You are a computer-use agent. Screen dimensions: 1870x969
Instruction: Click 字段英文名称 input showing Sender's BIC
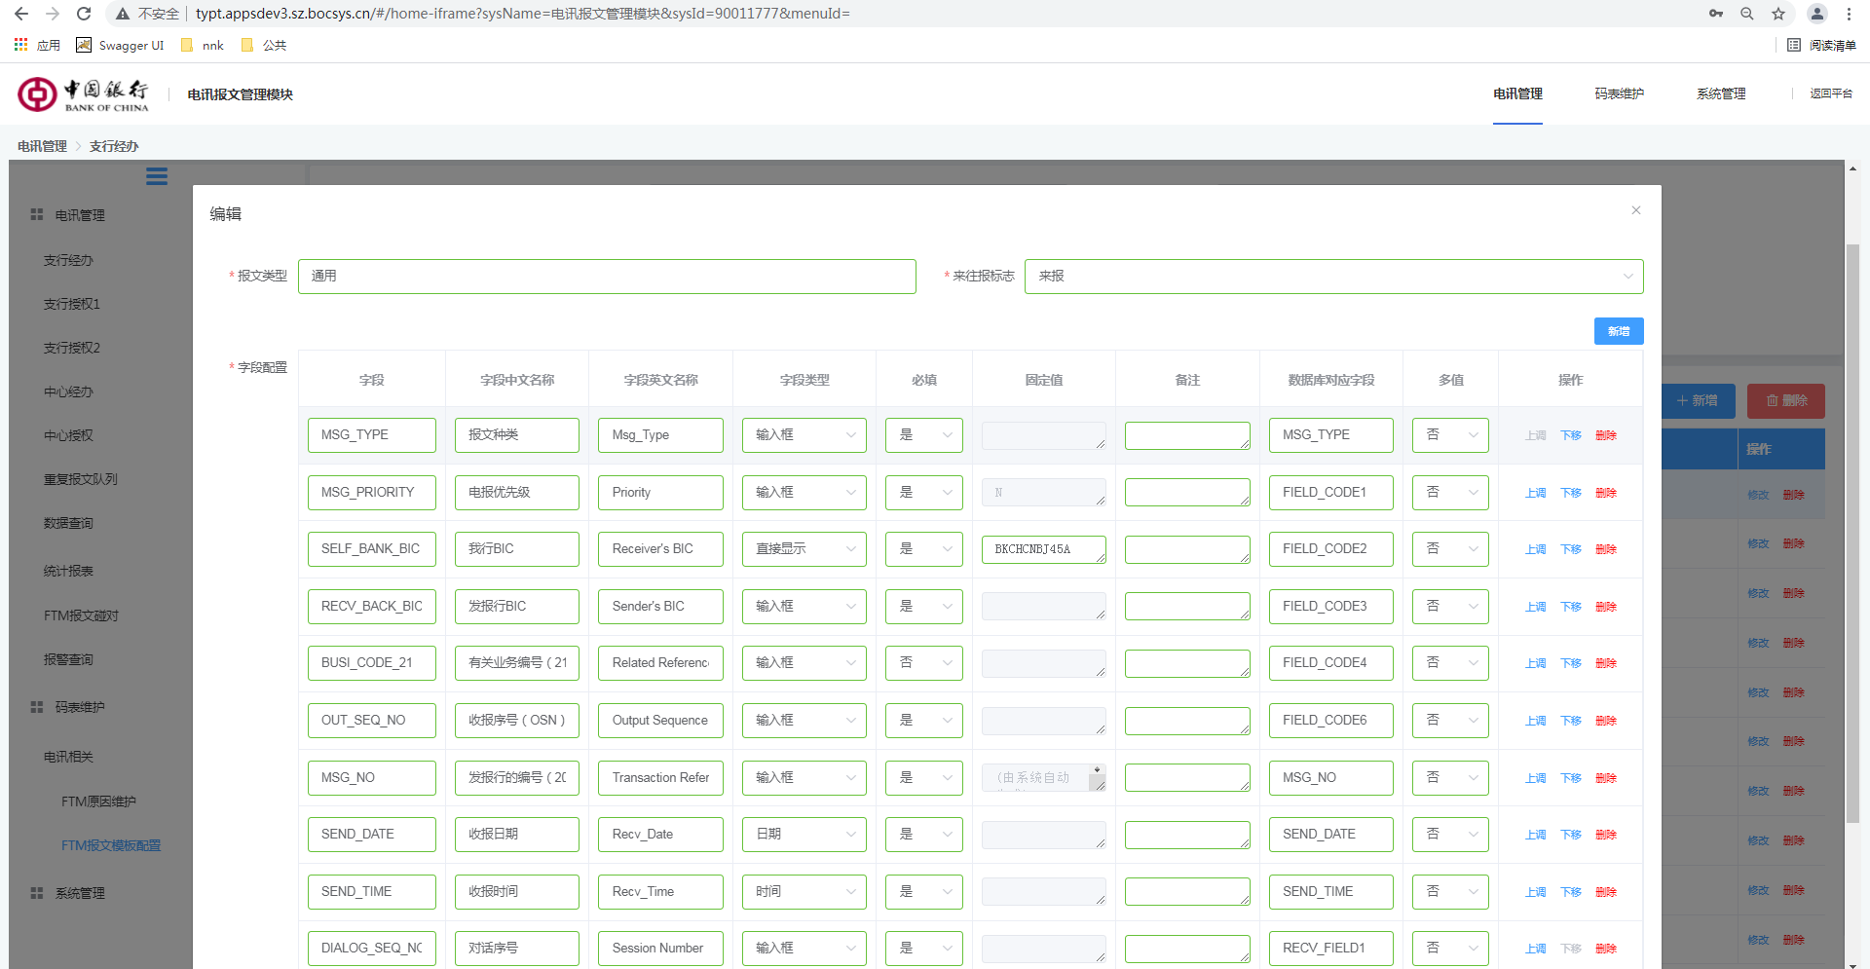pos(660,607)
